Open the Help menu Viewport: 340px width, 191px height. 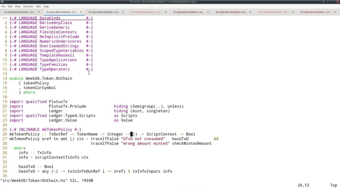pos(46,6)
